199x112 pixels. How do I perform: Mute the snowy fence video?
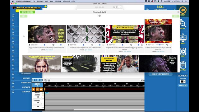tap(92, 45)
